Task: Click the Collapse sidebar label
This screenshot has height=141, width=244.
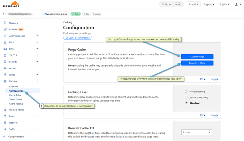Action: click(x=16, y=136)
